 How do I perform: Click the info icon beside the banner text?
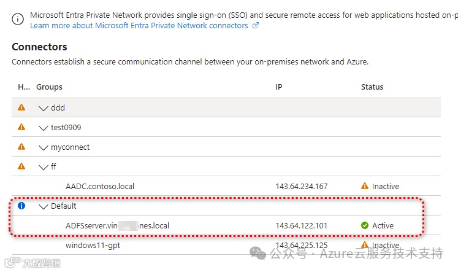coord(18,19)
